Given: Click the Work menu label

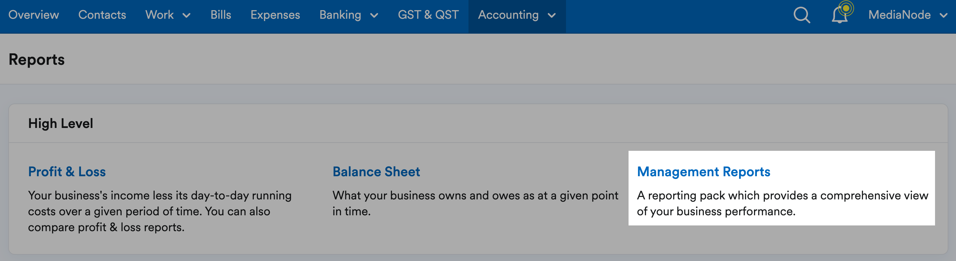Looking at the screenshot, I should point(159,15).
